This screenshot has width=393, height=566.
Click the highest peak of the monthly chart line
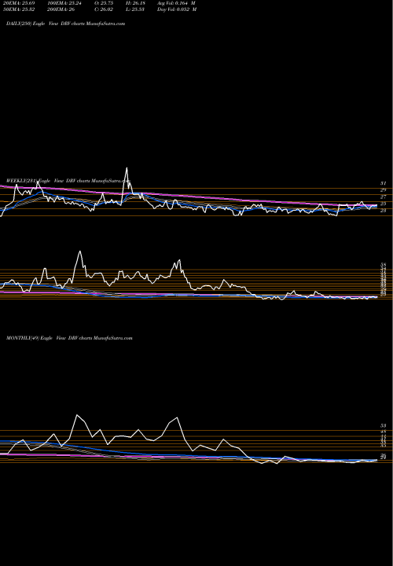coord(76,415)
